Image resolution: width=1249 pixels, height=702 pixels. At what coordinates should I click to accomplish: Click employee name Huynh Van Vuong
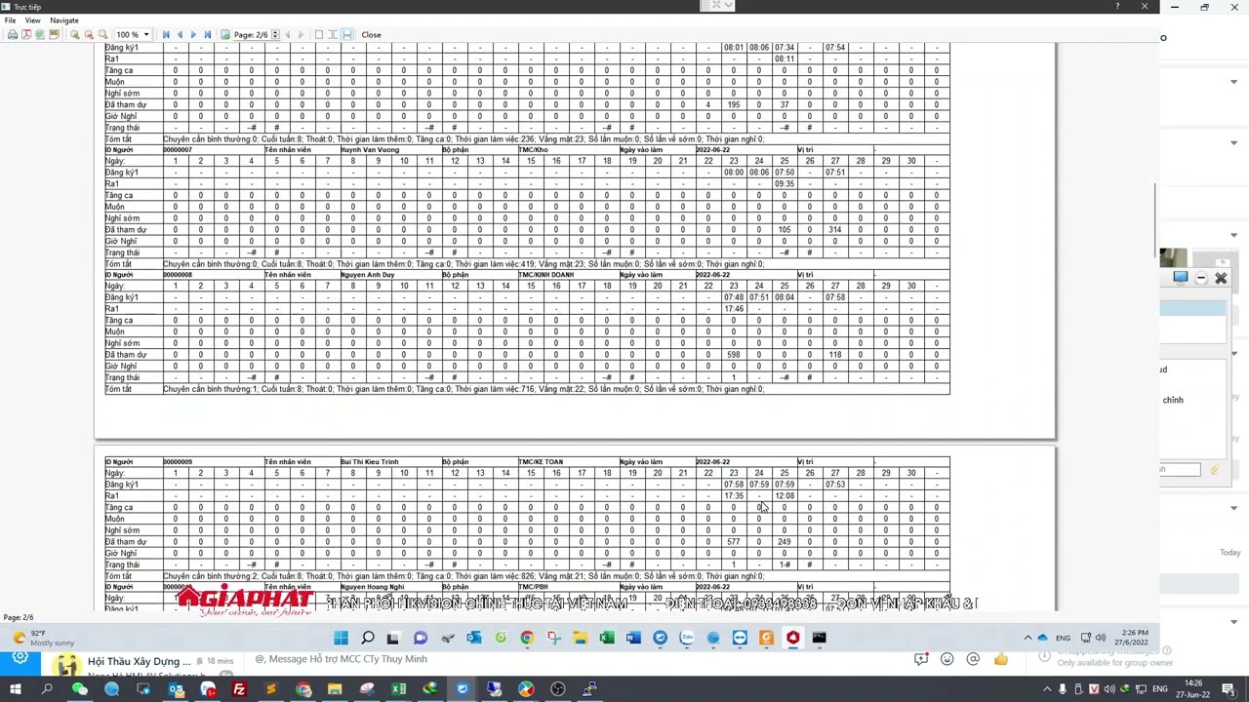pyautogui.click(x=370, y=150)
